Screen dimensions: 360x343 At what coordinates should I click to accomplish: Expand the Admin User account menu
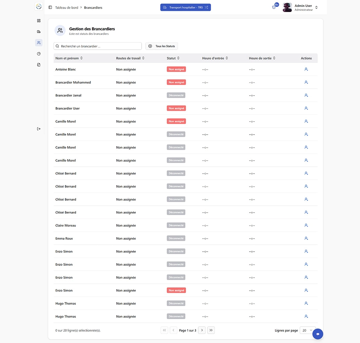[316, 7]
